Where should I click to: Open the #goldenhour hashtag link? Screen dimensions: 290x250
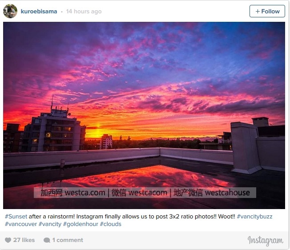pos(81,224)
